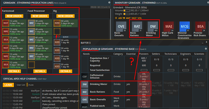The width and height of the screenshot is (209, 109).
Task: Click Settlers total satisfaction bar
Action: [x=157, y=70]
